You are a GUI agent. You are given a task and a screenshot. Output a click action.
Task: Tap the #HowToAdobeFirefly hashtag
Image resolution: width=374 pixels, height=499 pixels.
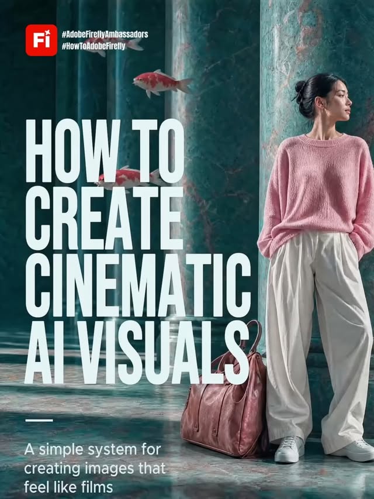pos(94,46)
